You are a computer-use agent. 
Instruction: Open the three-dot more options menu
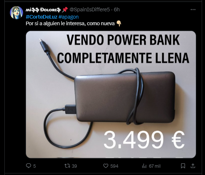click(x=193, y=9)
